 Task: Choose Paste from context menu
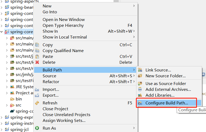tap(86, 57)
